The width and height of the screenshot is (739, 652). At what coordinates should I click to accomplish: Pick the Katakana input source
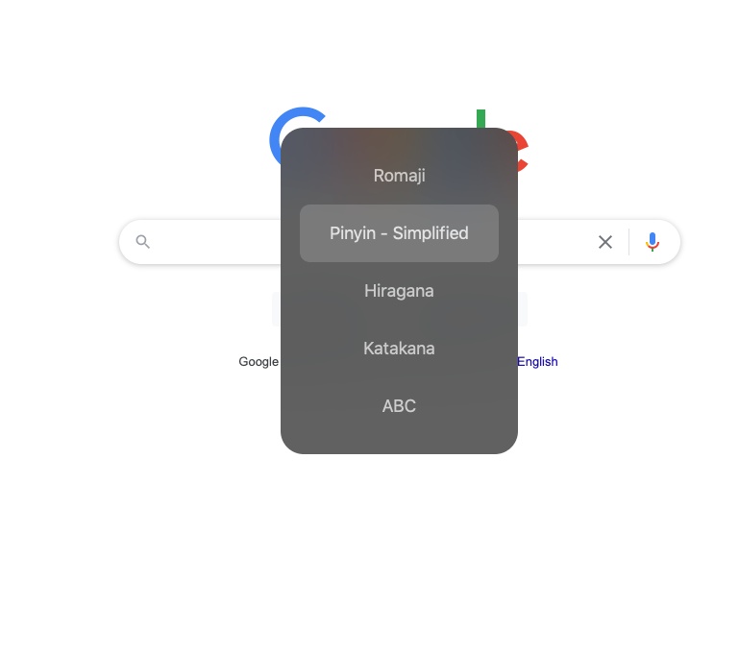point(399,349)
